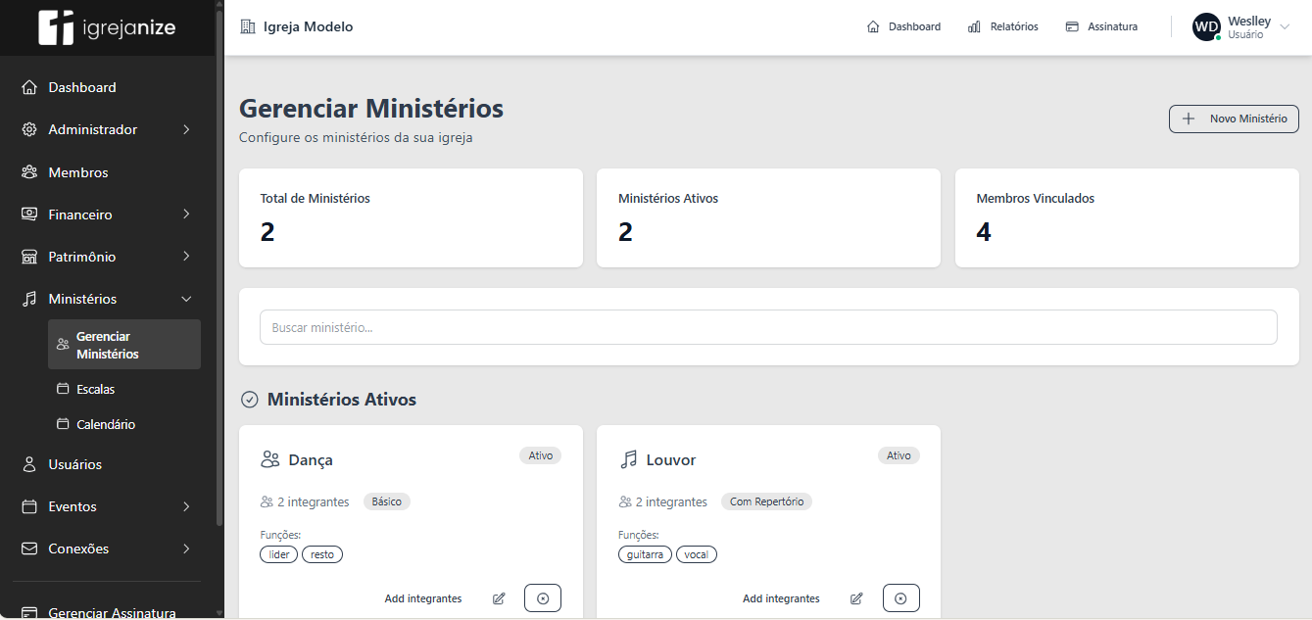Click the edit pencil icon on Dança card
Screen dimensions: 1312x620
[499, 598]
